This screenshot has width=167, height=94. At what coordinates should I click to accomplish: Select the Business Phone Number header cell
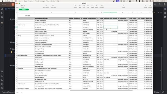[x=110, y=18]
